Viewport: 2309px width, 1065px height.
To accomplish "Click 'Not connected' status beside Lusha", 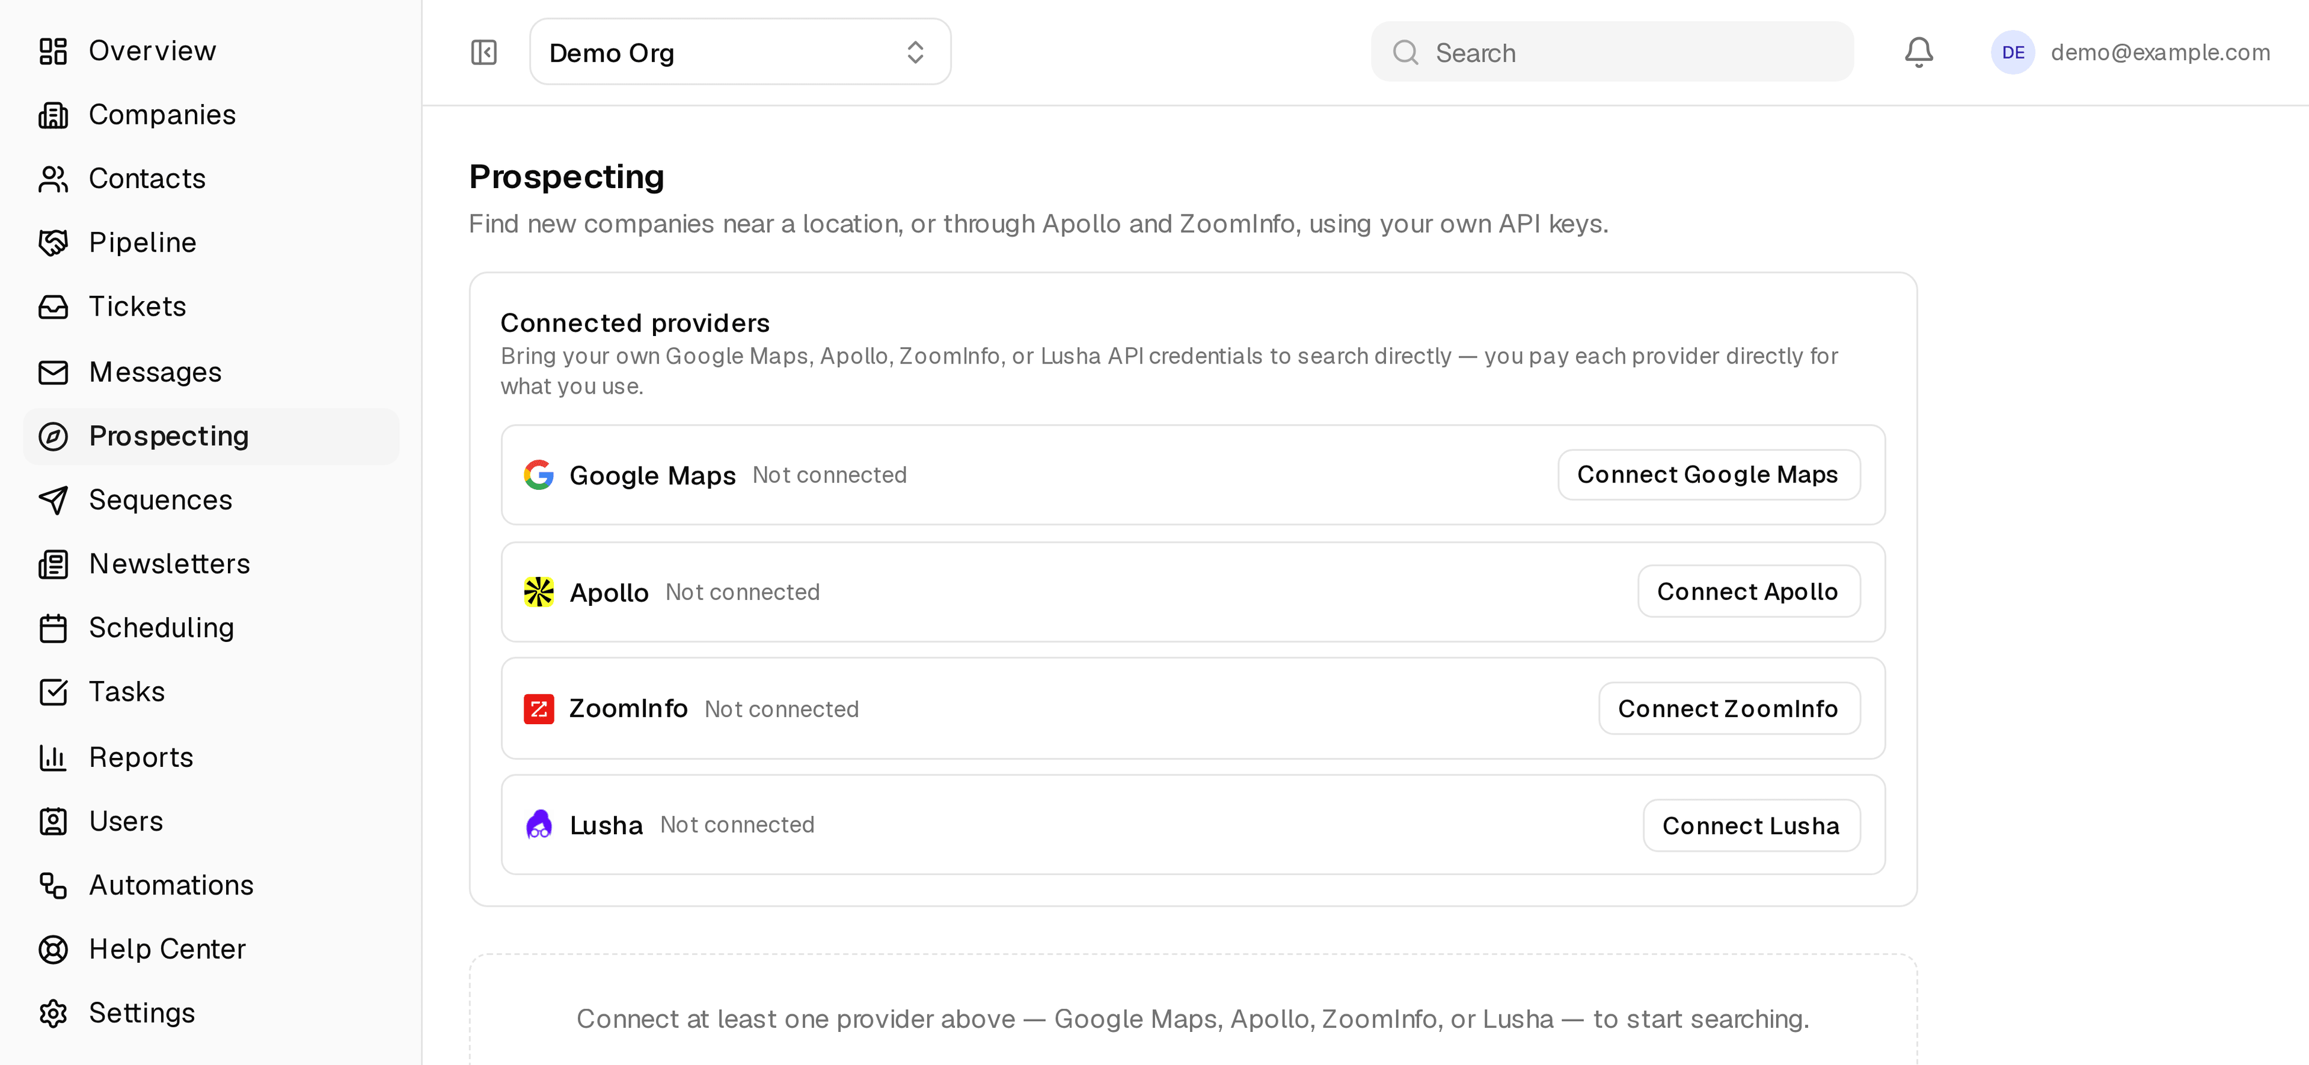I will pos(737,825).
